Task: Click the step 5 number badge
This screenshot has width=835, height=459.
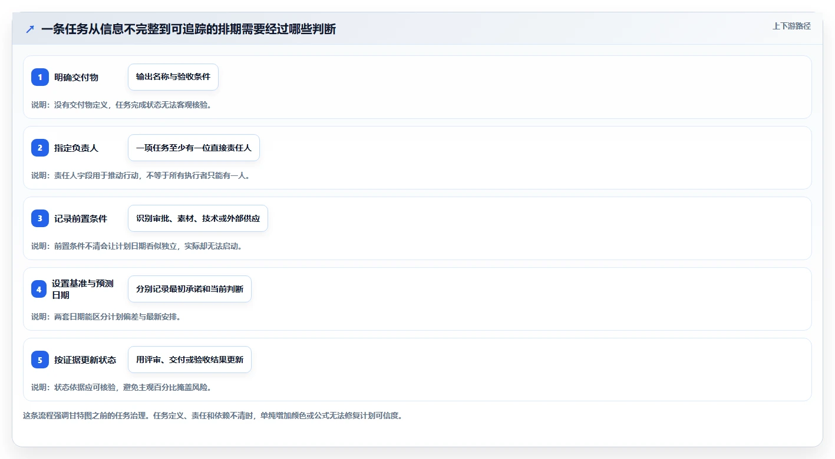Action: [40, 360]
